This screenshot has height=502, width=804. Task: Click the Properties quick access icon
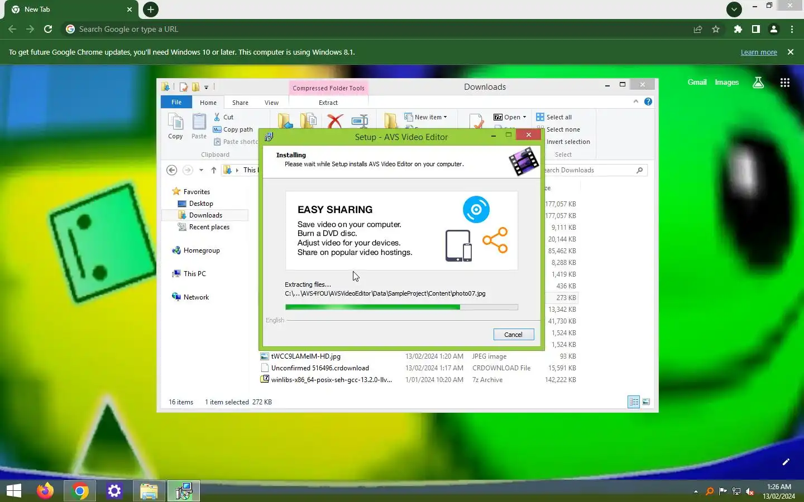pos(183,87)
